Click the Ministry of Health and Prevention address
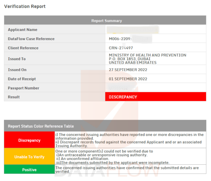Screen dimensions: 211x181 [148, 59]
